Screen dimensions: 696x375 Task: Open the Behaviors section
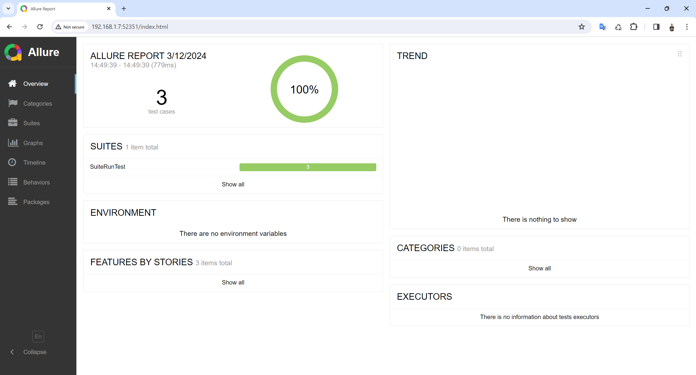[x=38, y=182]
